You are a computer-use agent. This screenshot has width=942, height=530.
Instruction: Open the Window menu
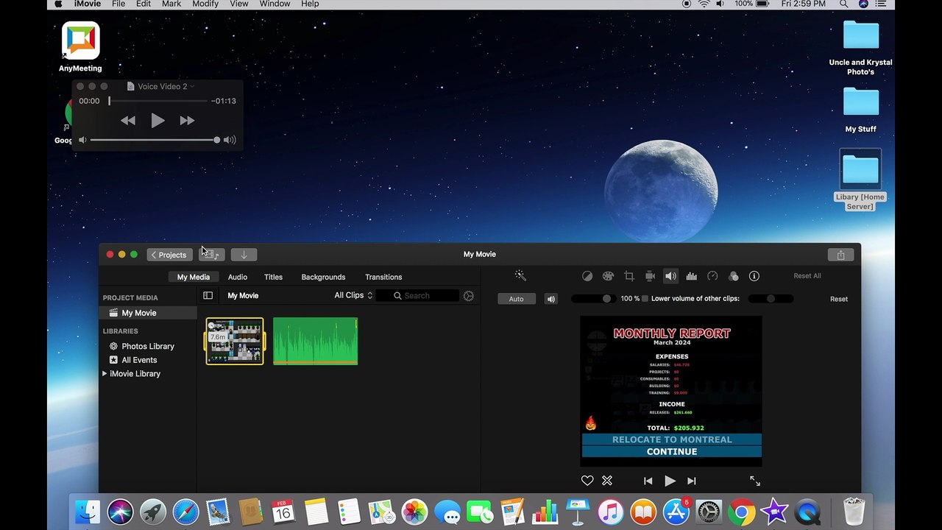(x=275, y=4)
